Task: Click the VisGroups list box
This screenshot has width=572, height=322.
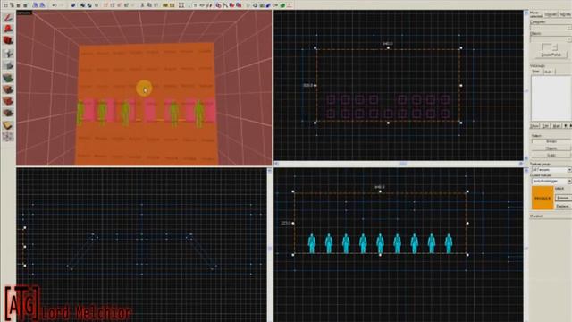Action: pos(551,97)
